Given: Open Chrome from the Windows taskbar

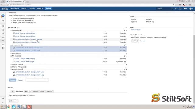Looking at the screenshot, I should tap(9, 107).
